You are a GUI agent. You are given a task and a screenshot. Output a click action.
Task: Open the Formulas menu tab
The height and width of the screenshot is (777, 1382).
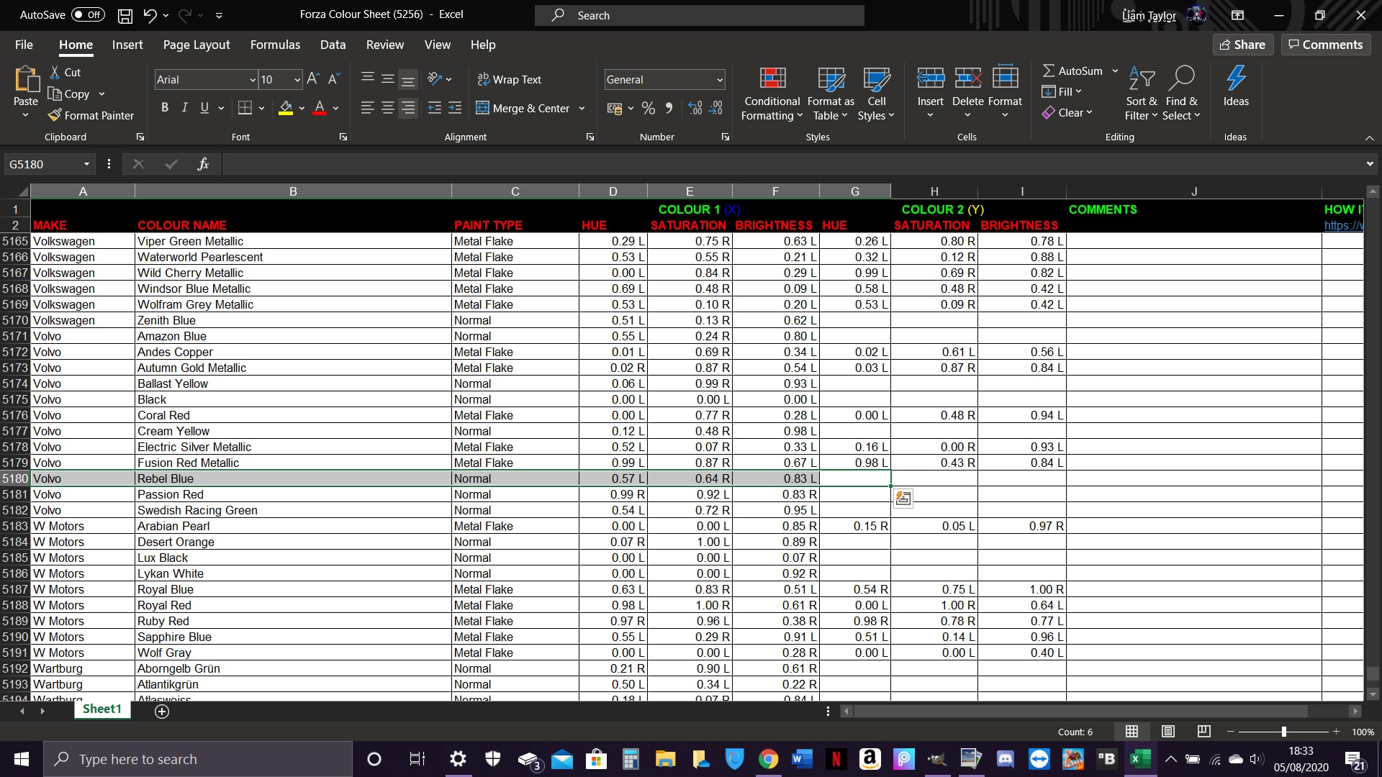click(274, 45)
